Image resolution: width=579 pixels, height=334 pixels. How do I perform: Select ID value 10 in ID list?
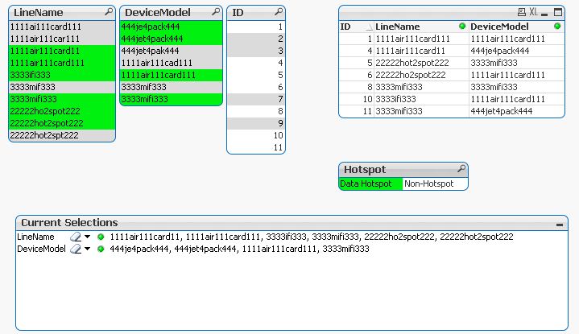256,135
